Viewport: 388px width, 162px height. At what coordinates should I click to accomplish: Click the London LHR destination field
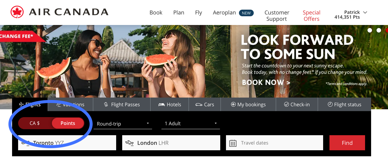point(171,143)
